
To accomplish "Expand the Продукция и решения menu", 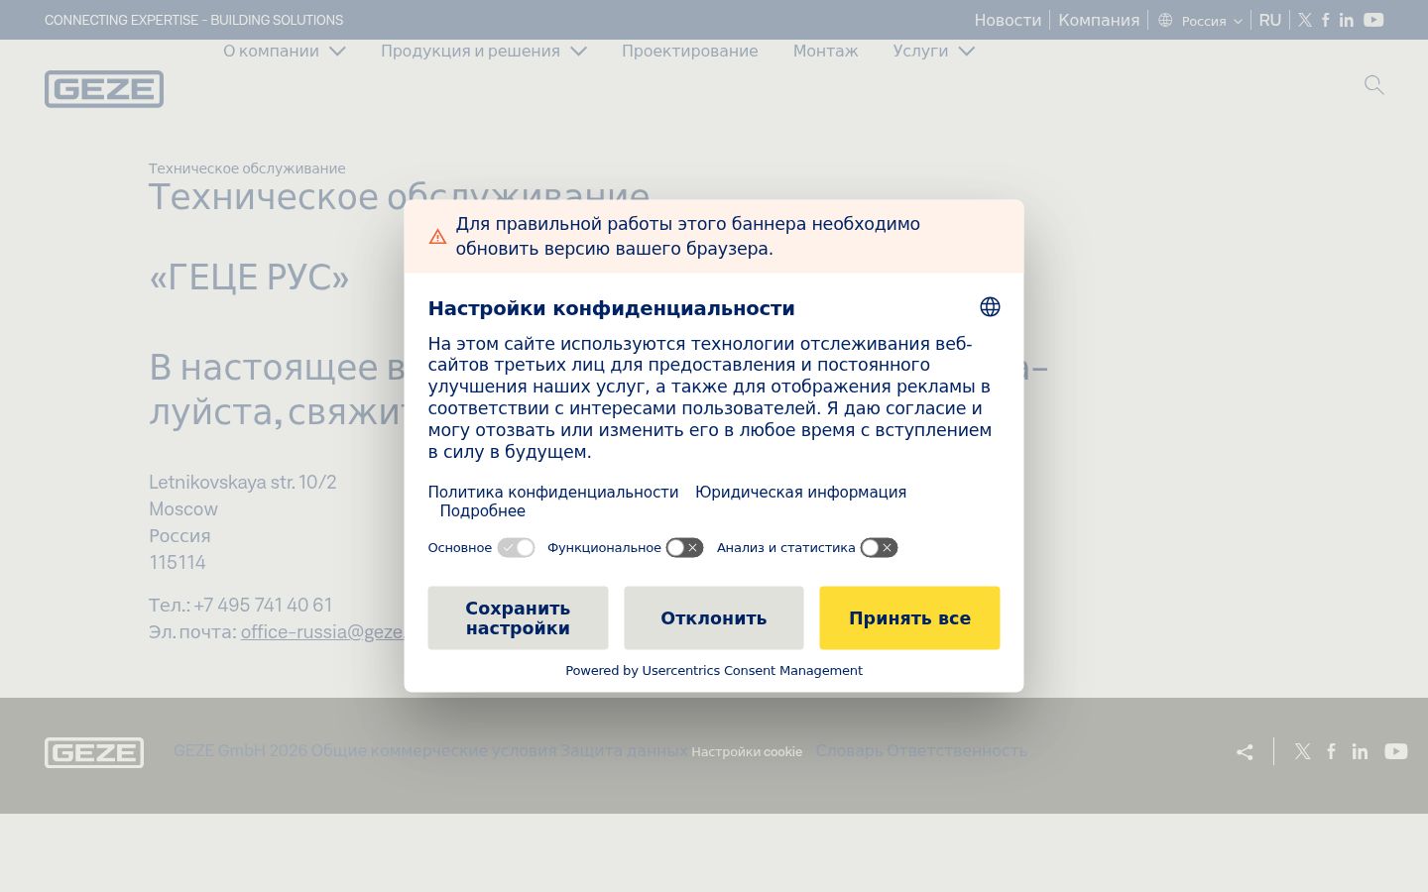I will click(x=484, y=51).
